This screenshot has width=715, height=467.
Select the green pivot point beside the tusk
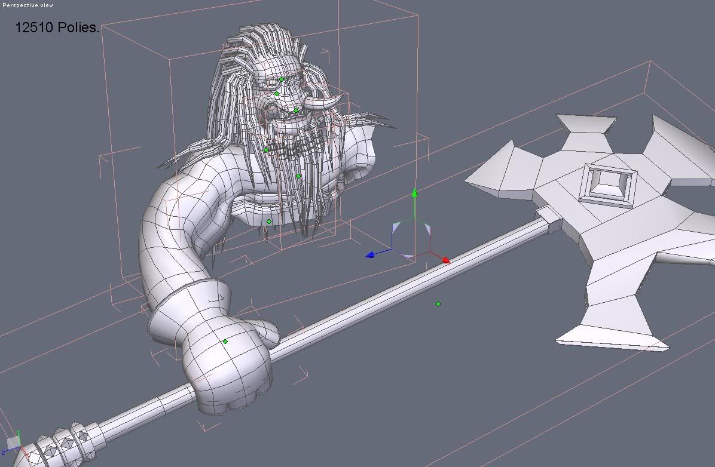(296, 110)
